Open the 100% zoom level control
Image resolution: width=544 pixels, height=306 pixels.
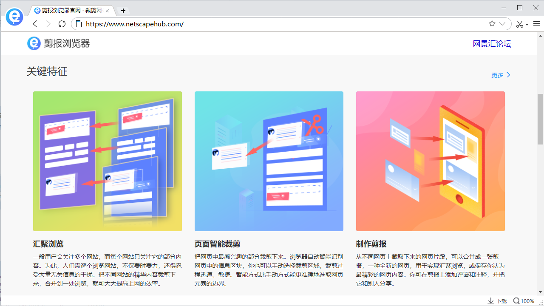point(524,301)
